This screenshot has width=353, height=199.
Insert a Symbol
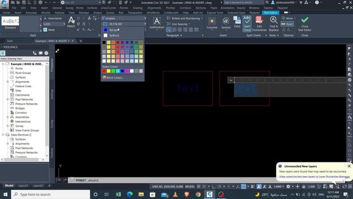click(x=226, y=23)
